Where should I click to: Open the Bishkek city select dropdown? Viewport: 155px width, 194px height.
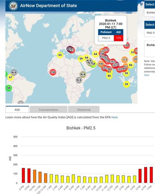[150, 12]
